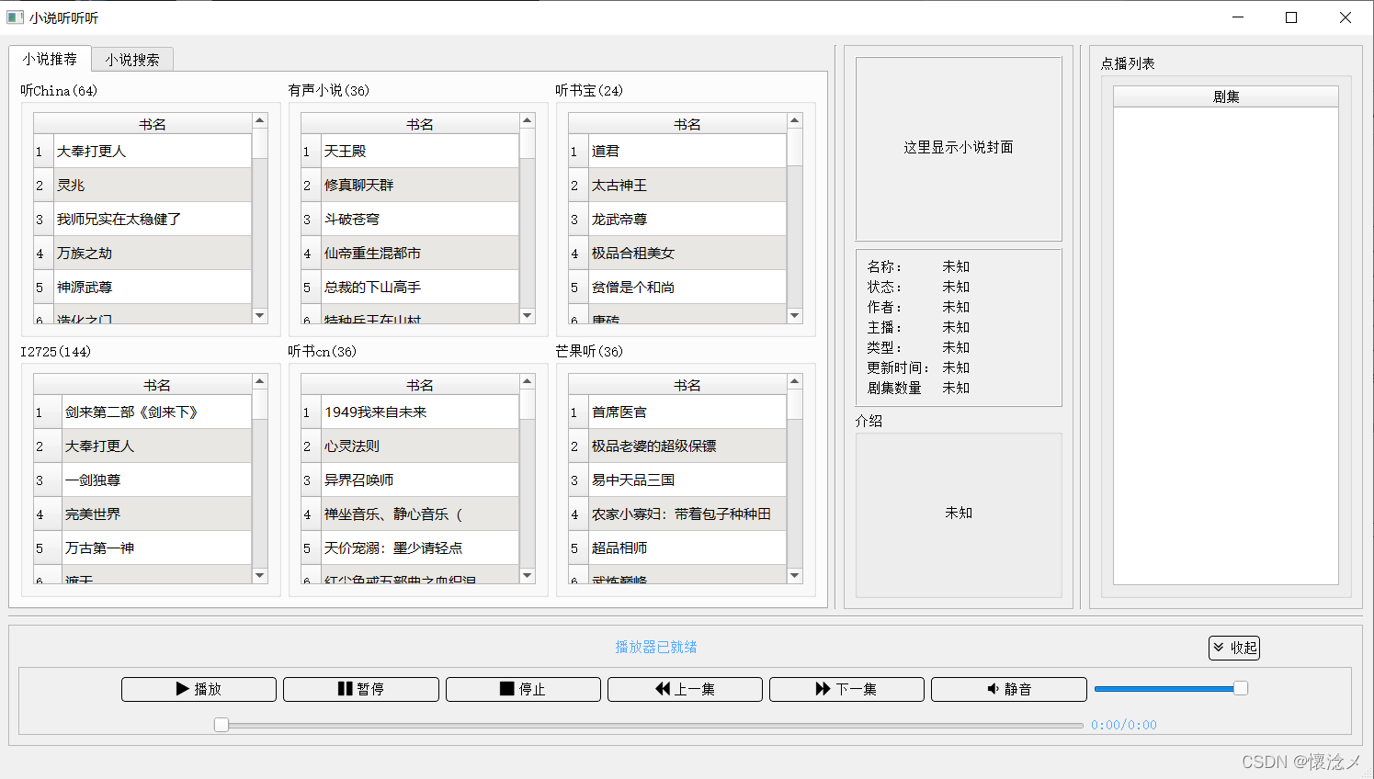
Task: Select 天王殿 in 有声小说 list
Action: point(420,151)
